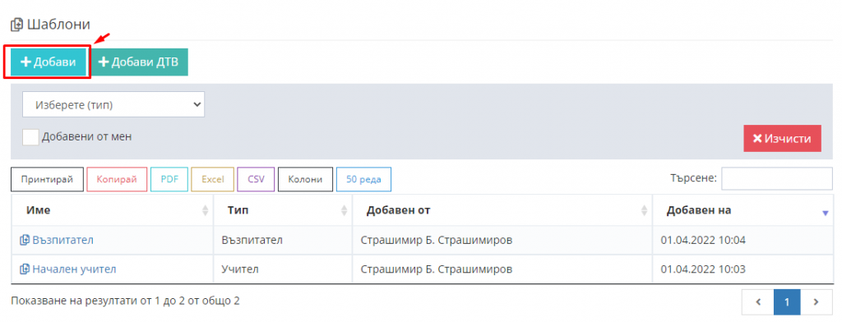Sort by the Добавен на column arrow
The height and width of the screenshot is (322, 842).
(826, 213)
